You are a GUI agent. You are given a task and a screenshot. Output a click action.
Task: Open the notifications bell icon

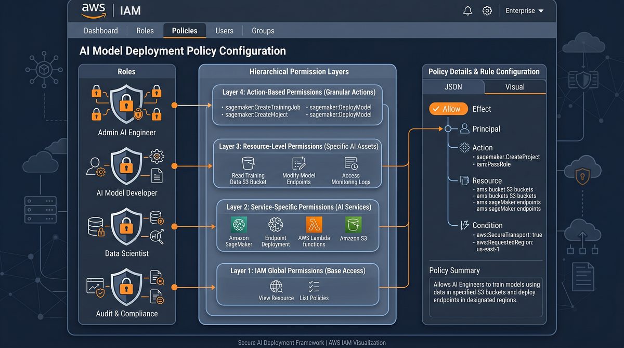tap(467, 11)
